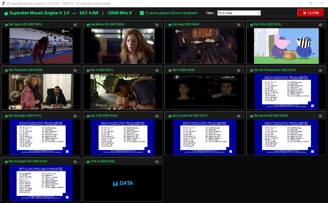
Task: Toggle mute for Rai GR Parlamento
Action: (x=320, y=70)
